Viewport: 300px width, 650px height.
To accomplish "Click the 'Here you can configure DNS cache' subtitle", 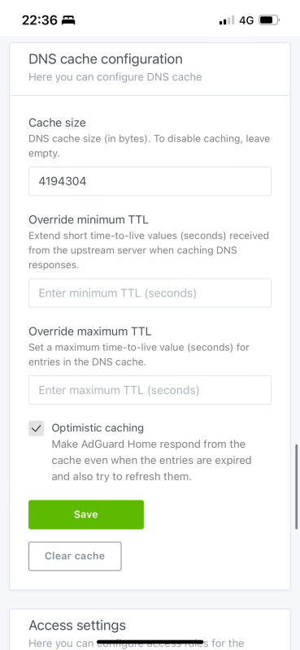I will click(115, 77).
